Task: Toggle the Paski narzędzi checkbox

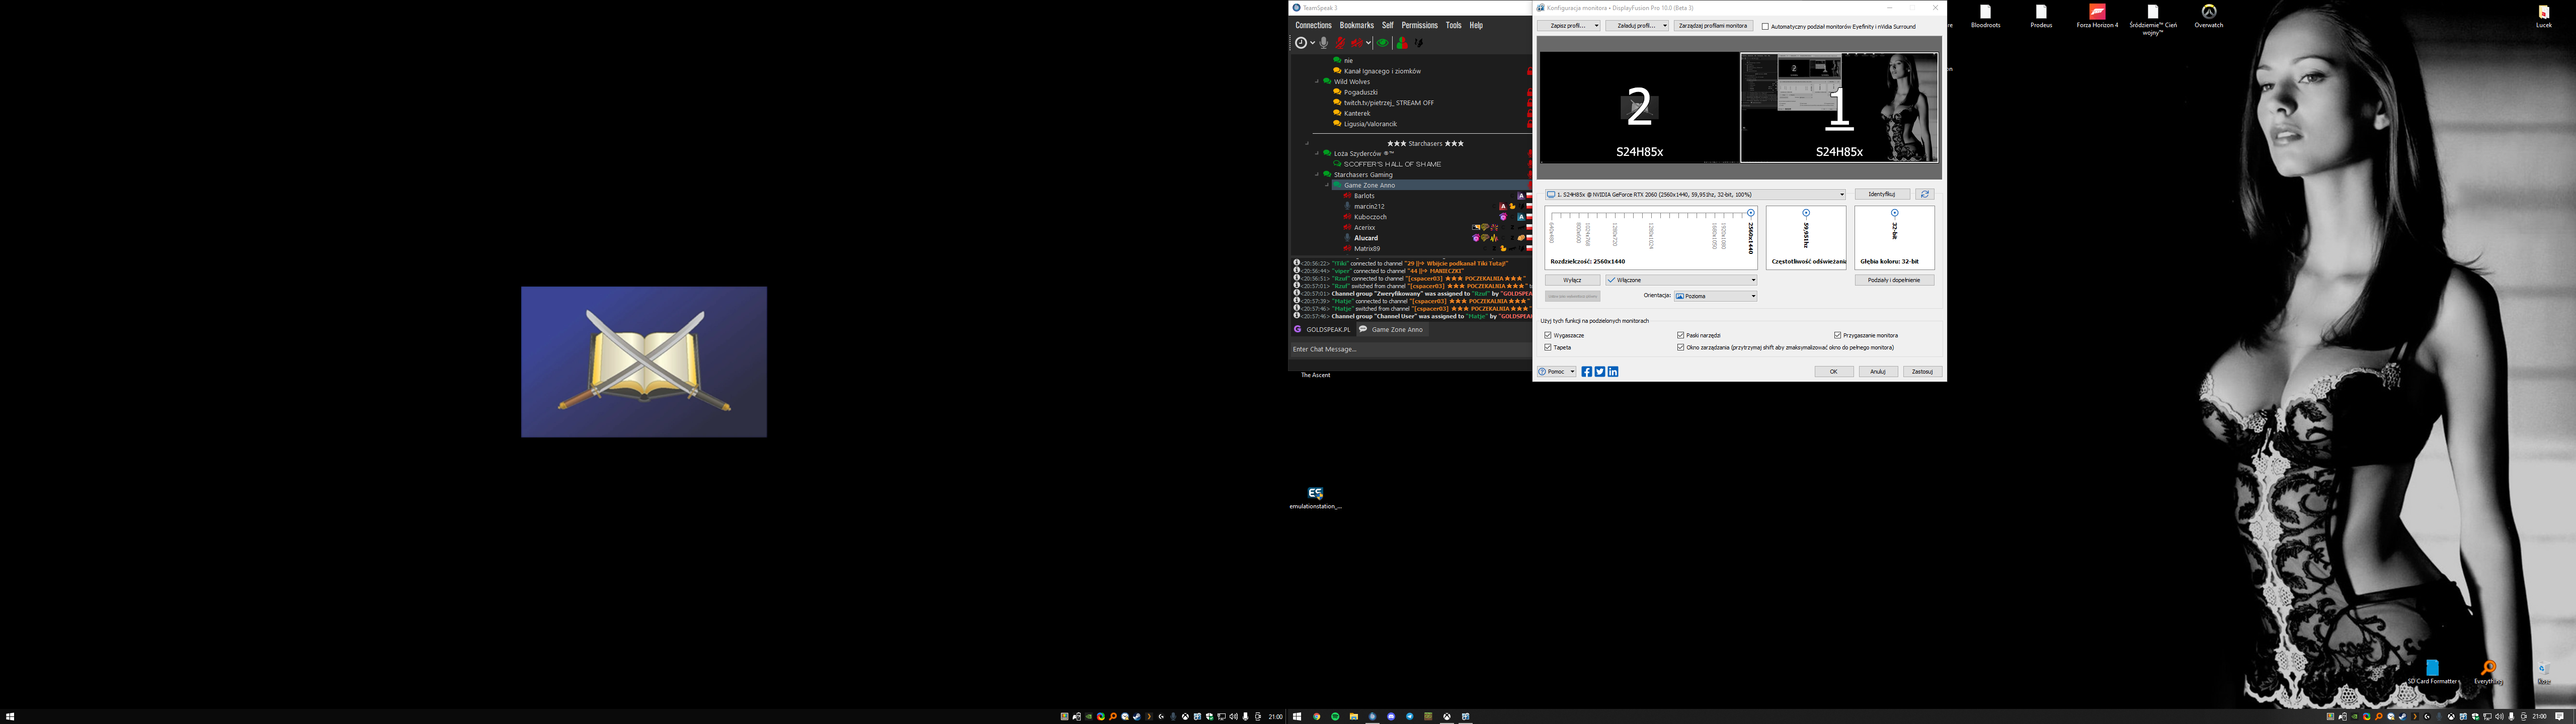Action: 1681,335
